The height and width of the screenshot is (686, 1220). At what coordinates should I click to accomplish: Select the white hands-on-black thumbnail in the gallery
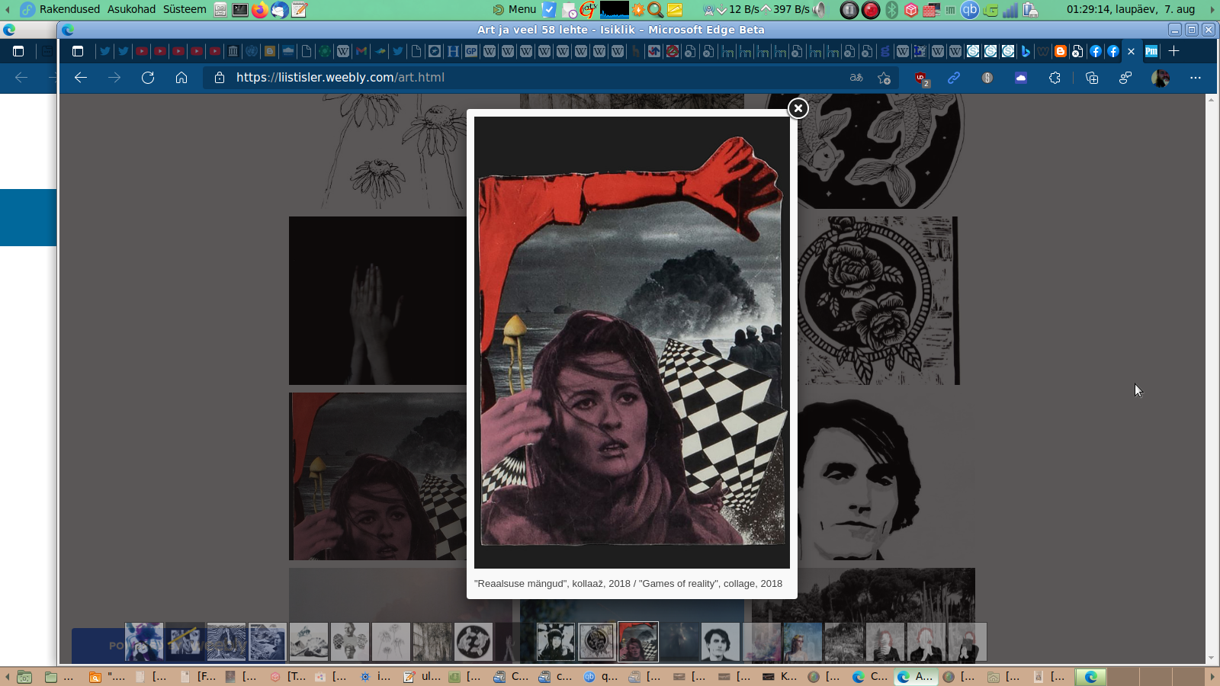click(377, 300)
